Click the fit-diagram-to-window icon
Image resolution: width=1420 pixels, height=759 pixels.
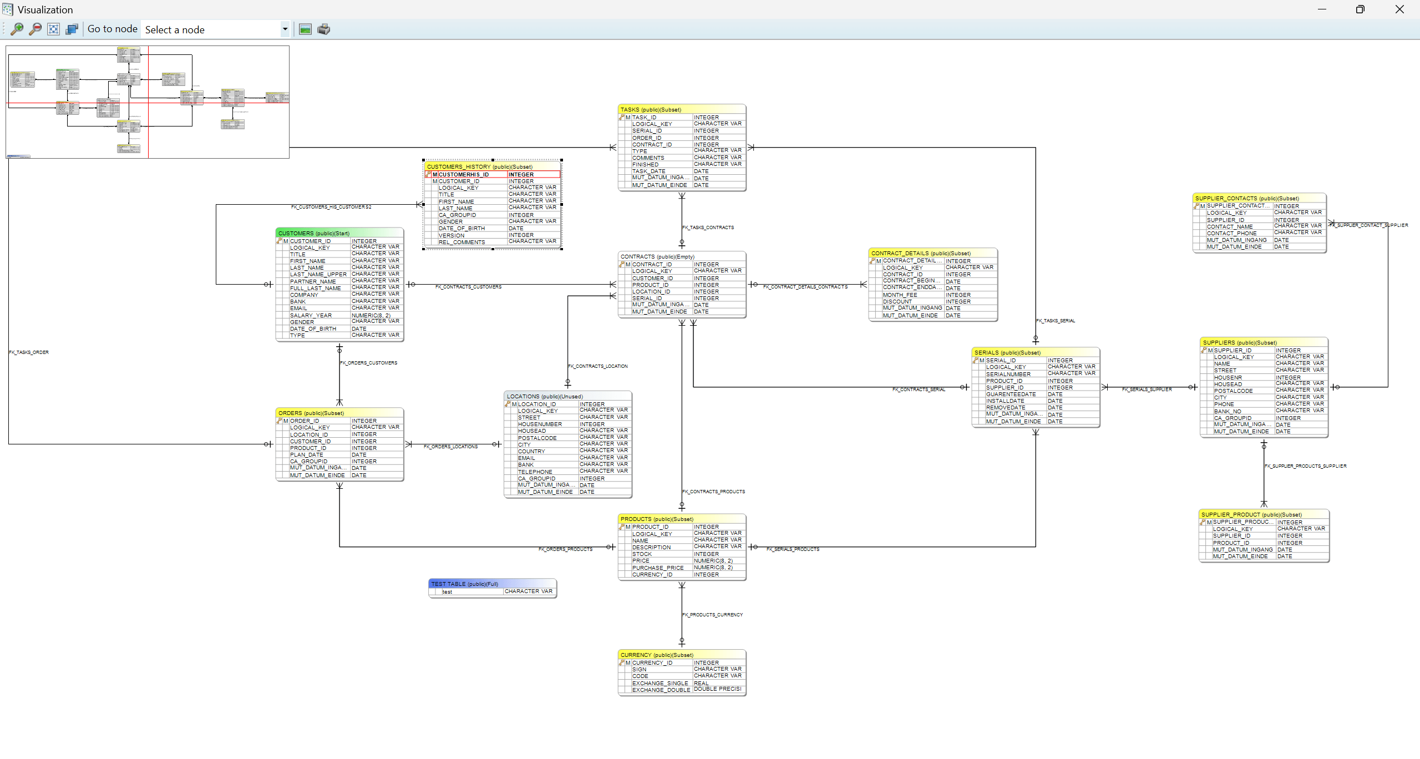pyautogui.click(x=53, y=29)
